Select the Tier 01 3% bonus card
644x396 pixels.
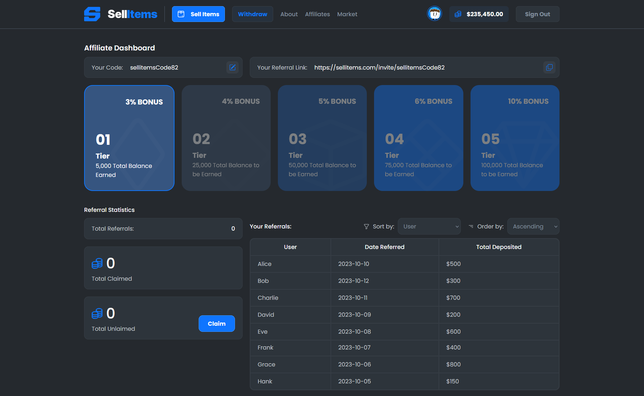point(129,138)
